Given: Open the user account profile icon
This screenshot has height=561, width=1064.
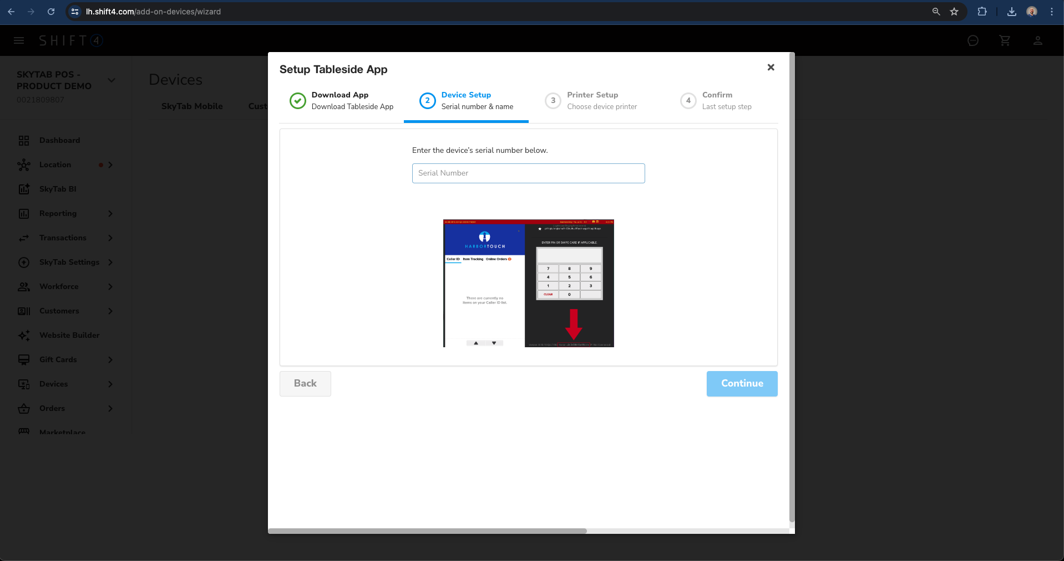Looking at the screenshot, I should click(x=1037, y=40).
